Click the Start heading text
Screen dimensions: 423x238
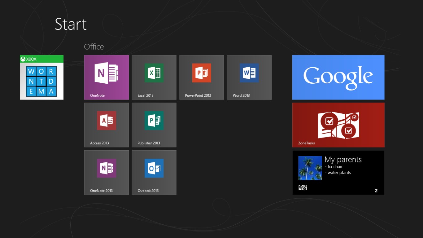click(71, 24)
